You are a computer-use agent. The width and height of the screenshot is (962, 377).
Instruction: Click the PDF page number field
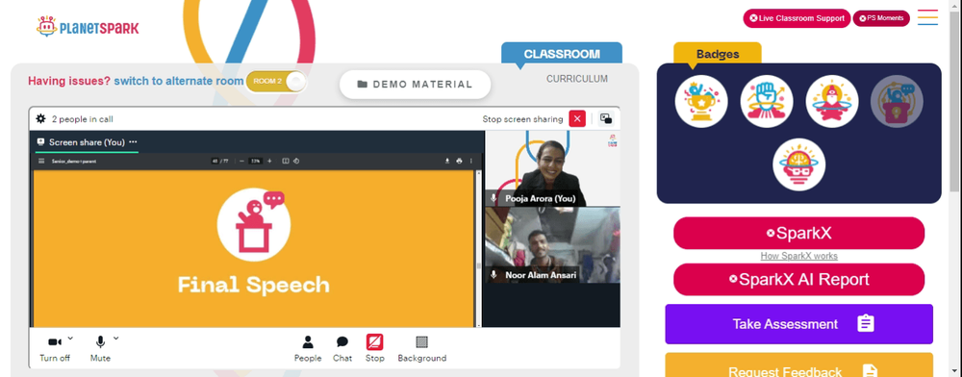tap(215, 162)
